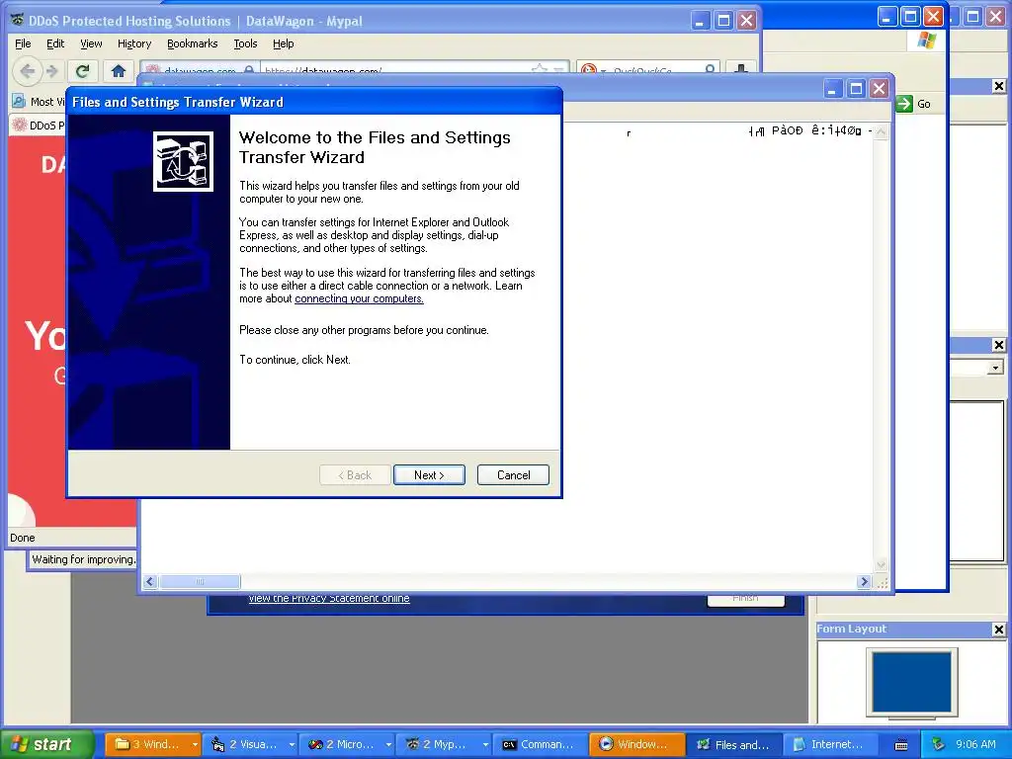Open the 'connecting your computers' link
This screenshot has height=759, width=1012.
coord(359,298)
